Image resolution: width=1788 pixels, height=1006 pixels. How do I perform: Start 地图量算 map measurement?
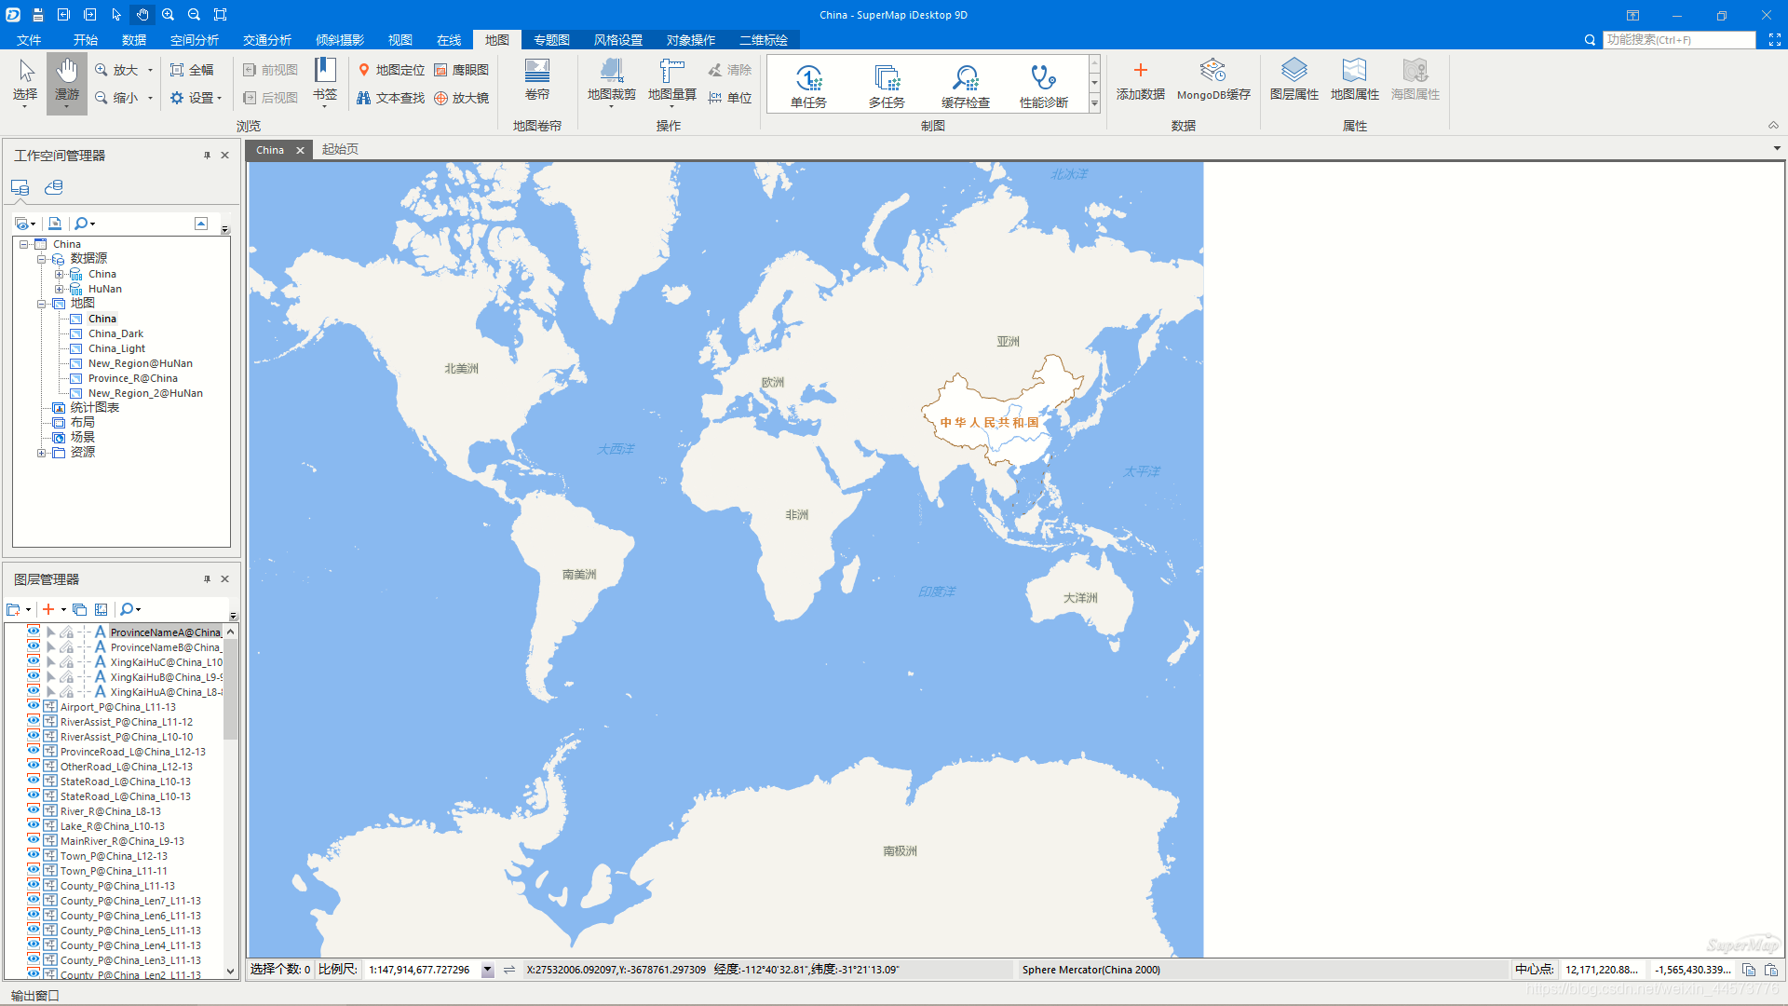(672, 81)
